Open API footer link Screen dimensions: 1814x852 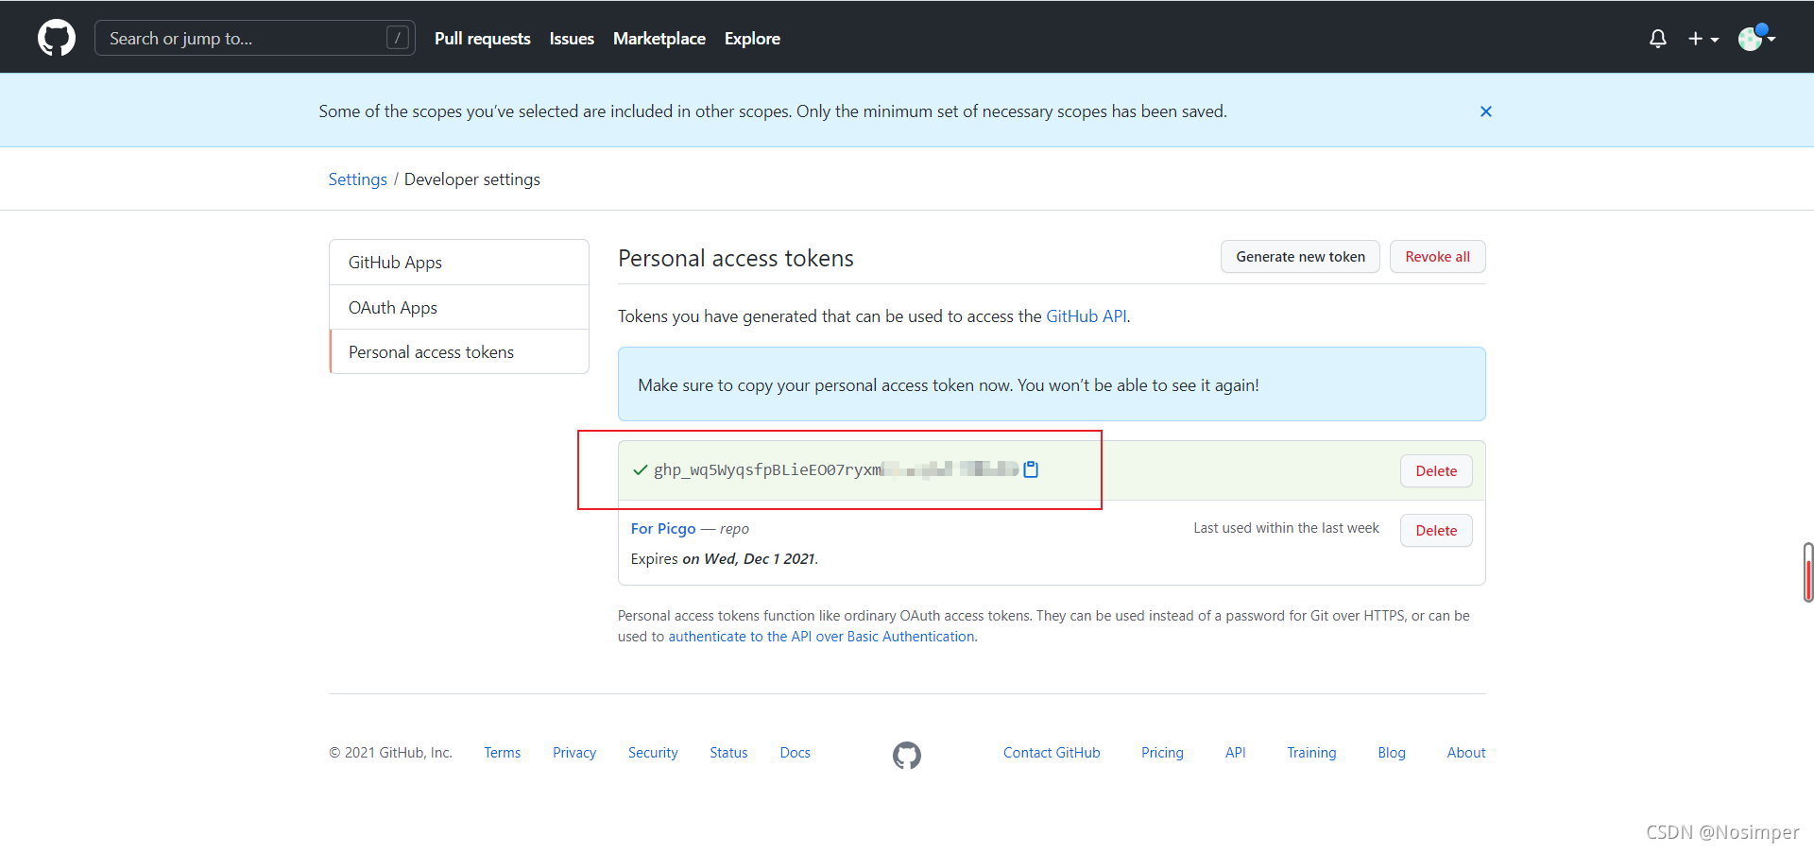pyautogui.click(x=1235, y=753)
